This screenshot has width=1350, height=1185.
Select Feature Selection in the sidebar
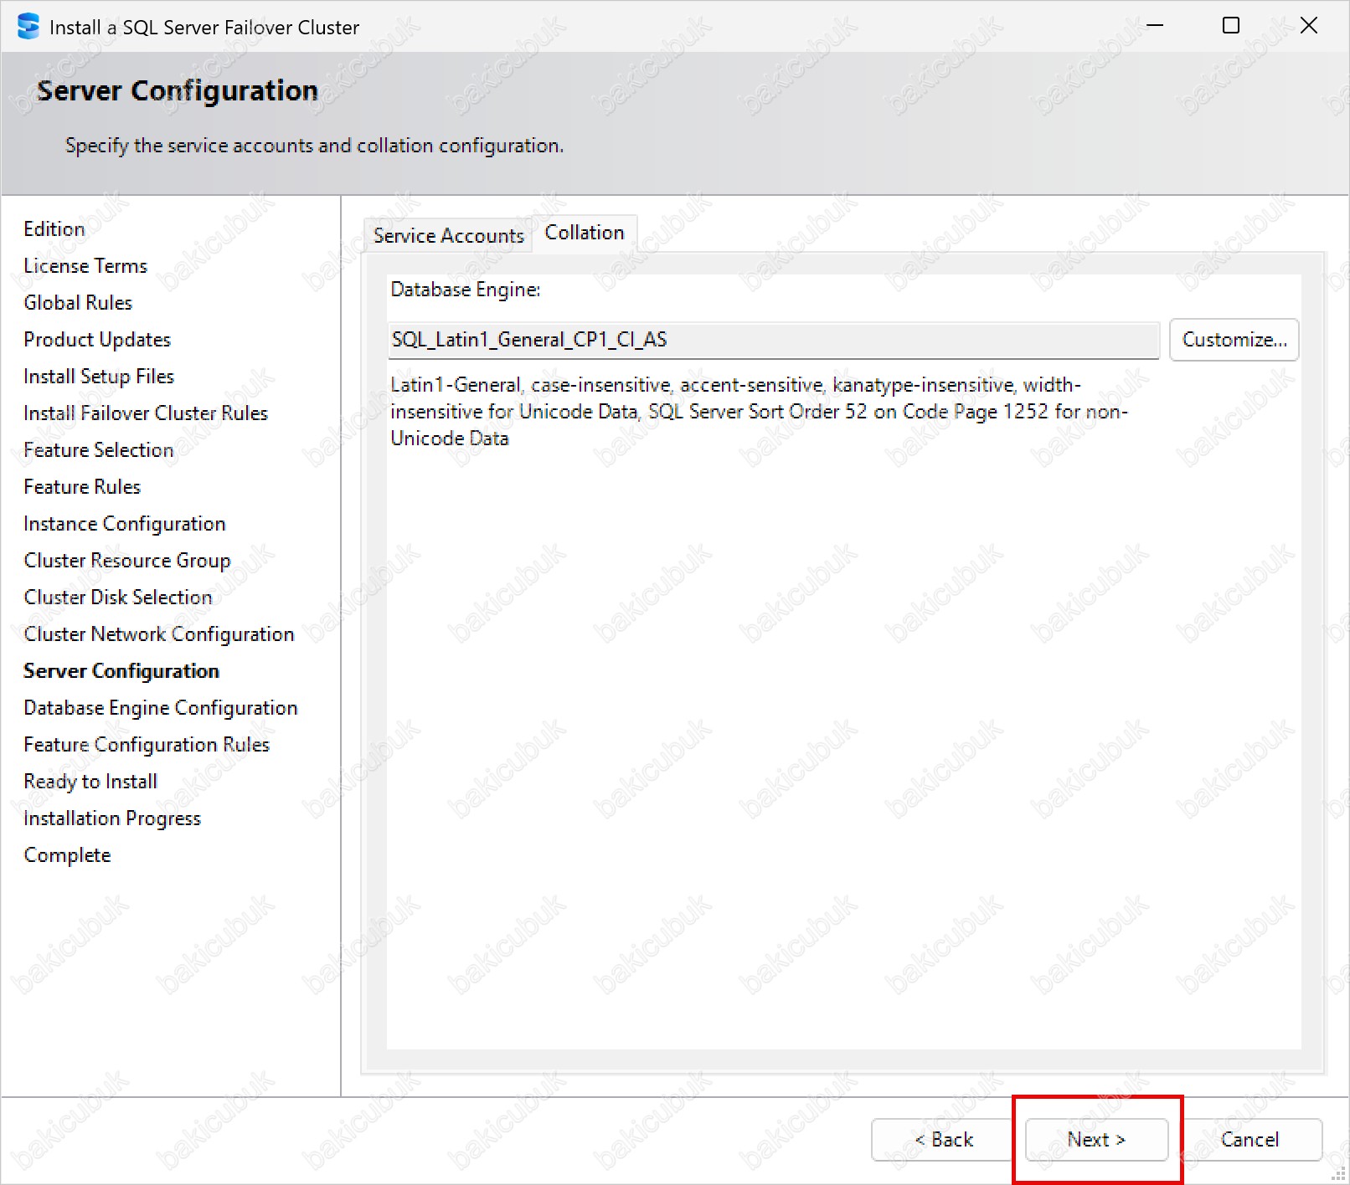[x=99, y=450]
